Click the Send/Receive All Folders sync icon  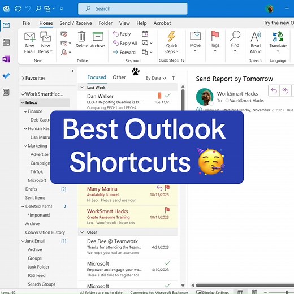point(18,8)
